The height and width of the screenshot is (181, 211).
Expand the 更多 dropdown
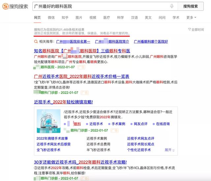pyautogui.click(x=191, y=17)
